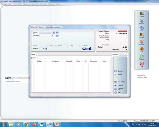Open the Provee. suppliers sidebar icon
159x127 pixels.
pos(142,35)
